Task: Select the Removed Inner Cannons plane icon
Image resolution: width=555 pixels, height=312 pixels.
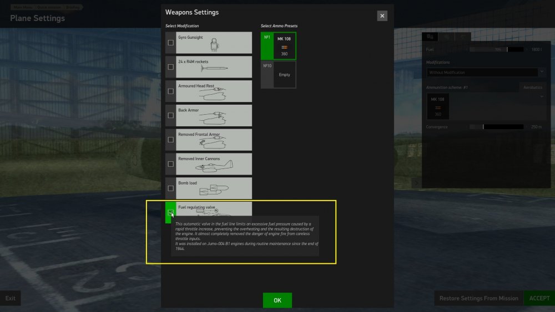Action: (x=214, y=166)
